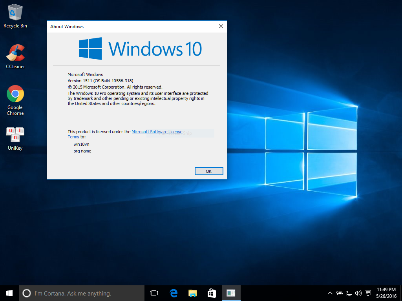Launch Microsoft Edge from the taskbar

point(174,293)
